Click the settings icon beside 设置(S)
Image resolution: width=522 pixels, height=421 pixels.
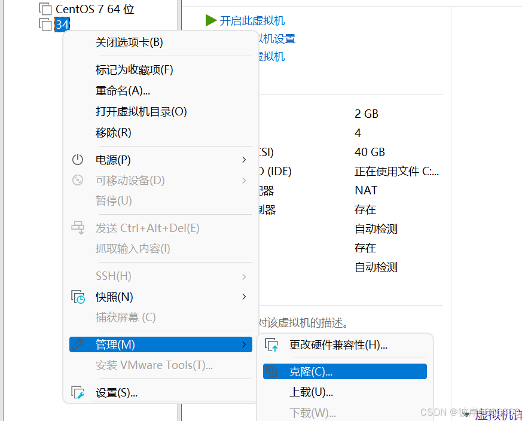point(78,392)
